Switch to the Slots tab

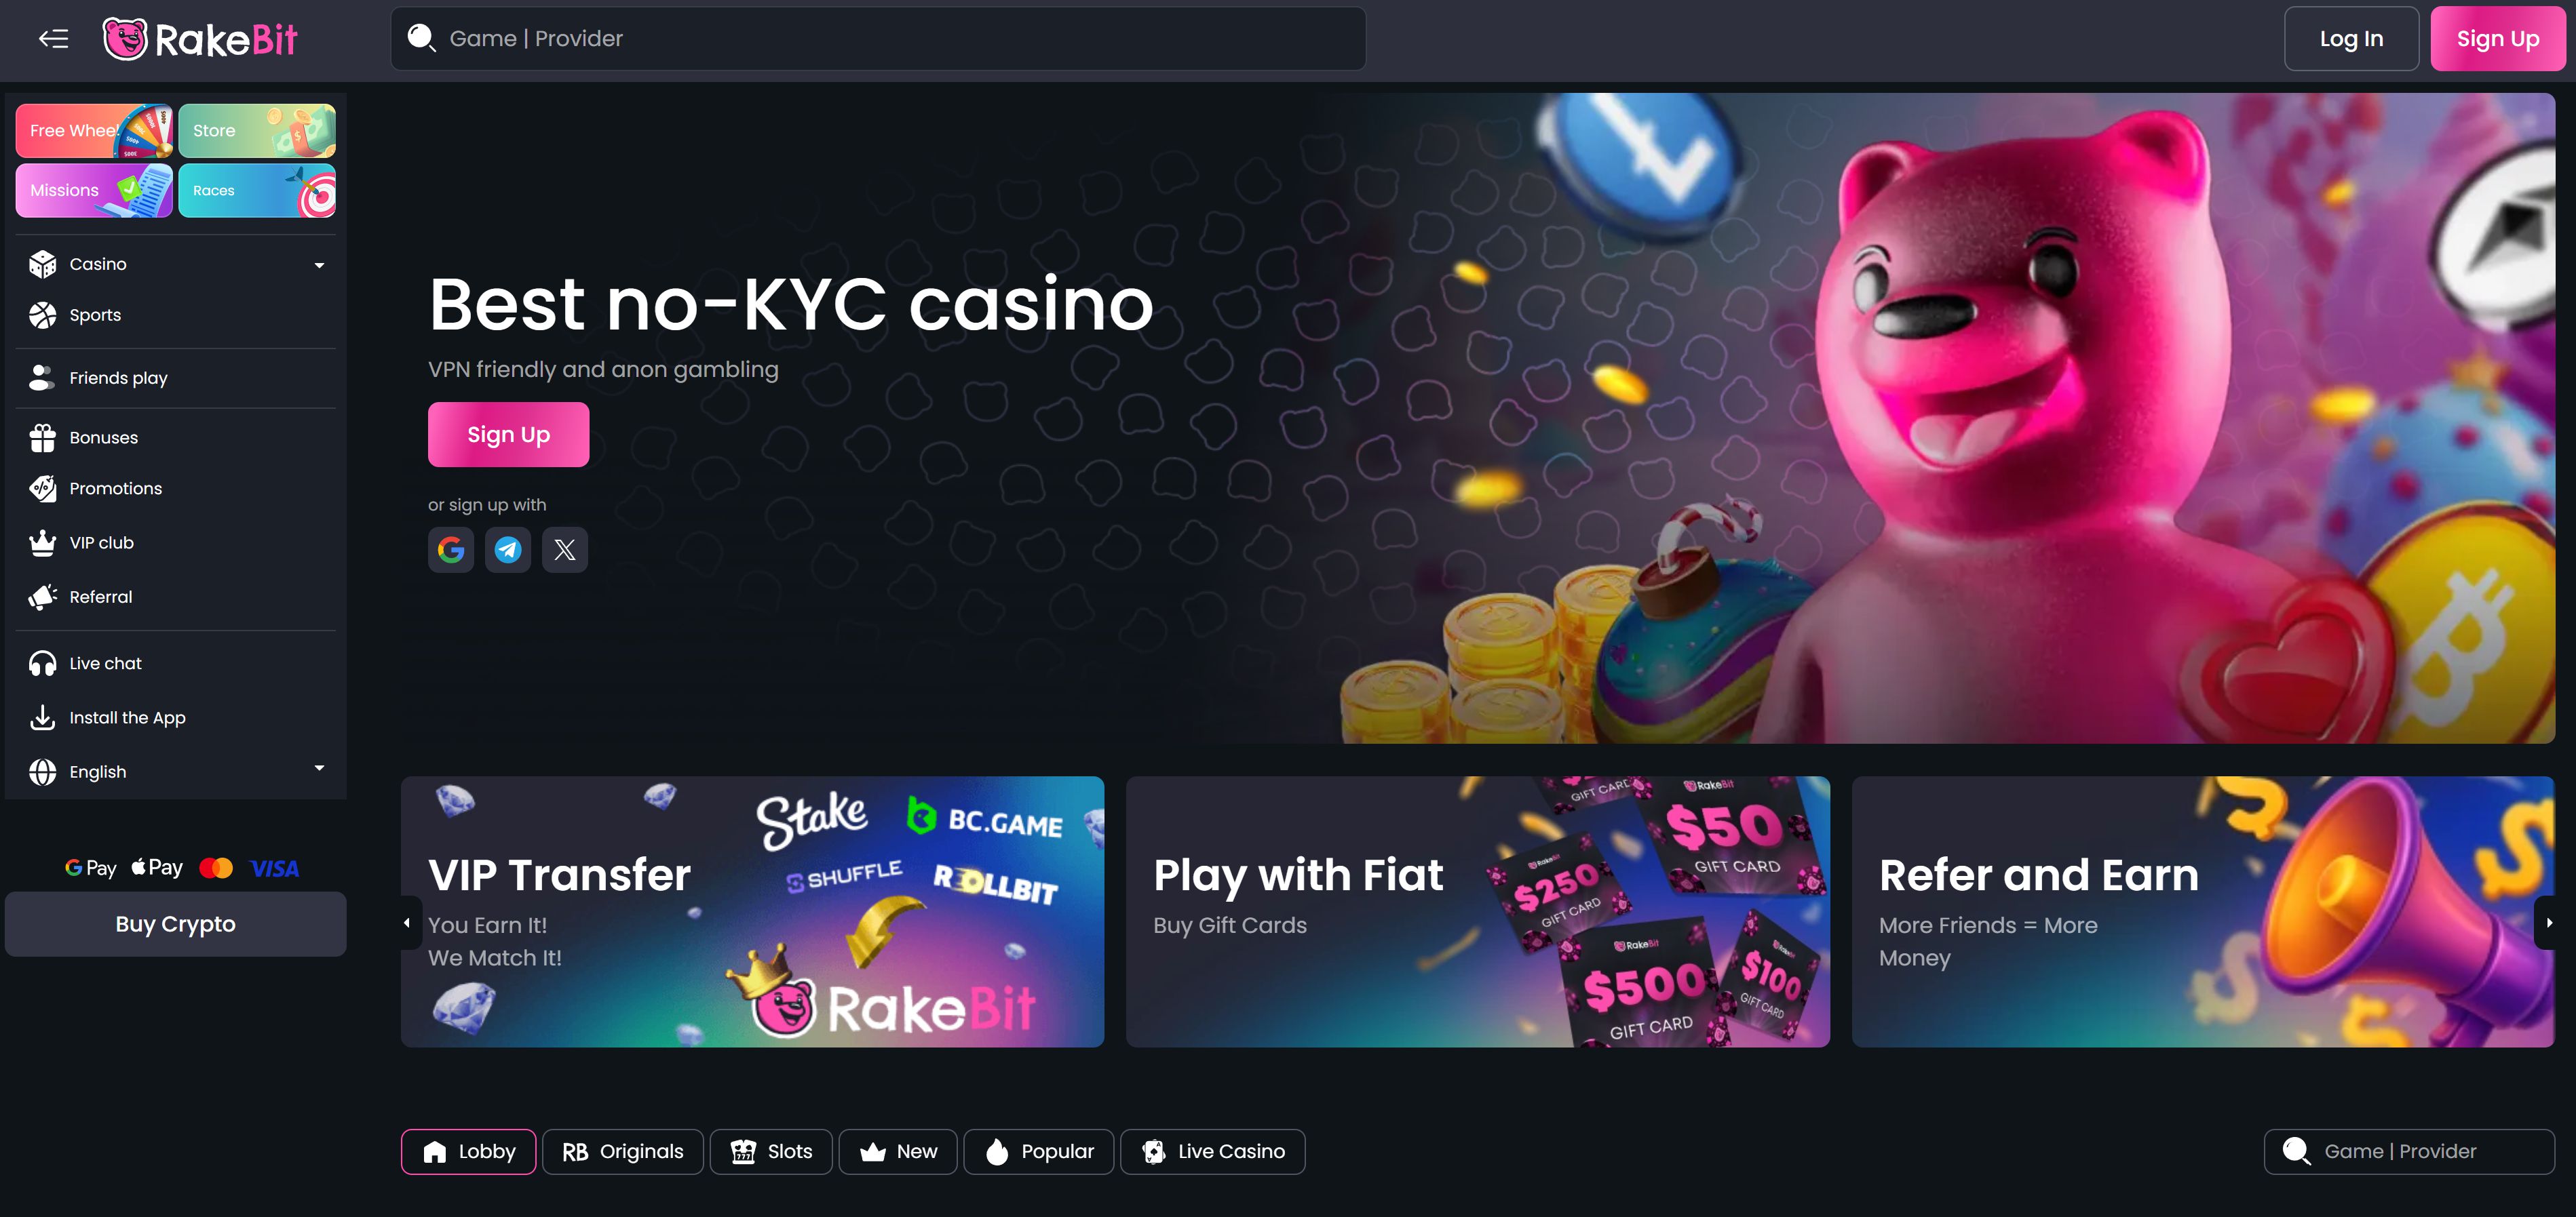tap(771, 1151)
